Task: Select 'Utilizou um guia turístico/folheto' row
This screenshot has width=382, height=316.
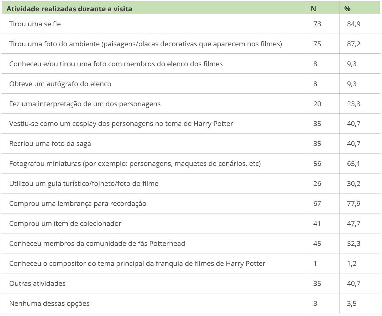Action: tap(84, 184)
